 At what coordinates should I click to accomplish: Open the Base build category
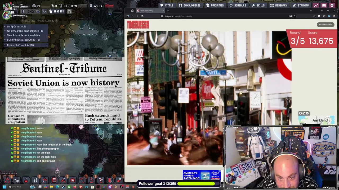tap(7, 180)
